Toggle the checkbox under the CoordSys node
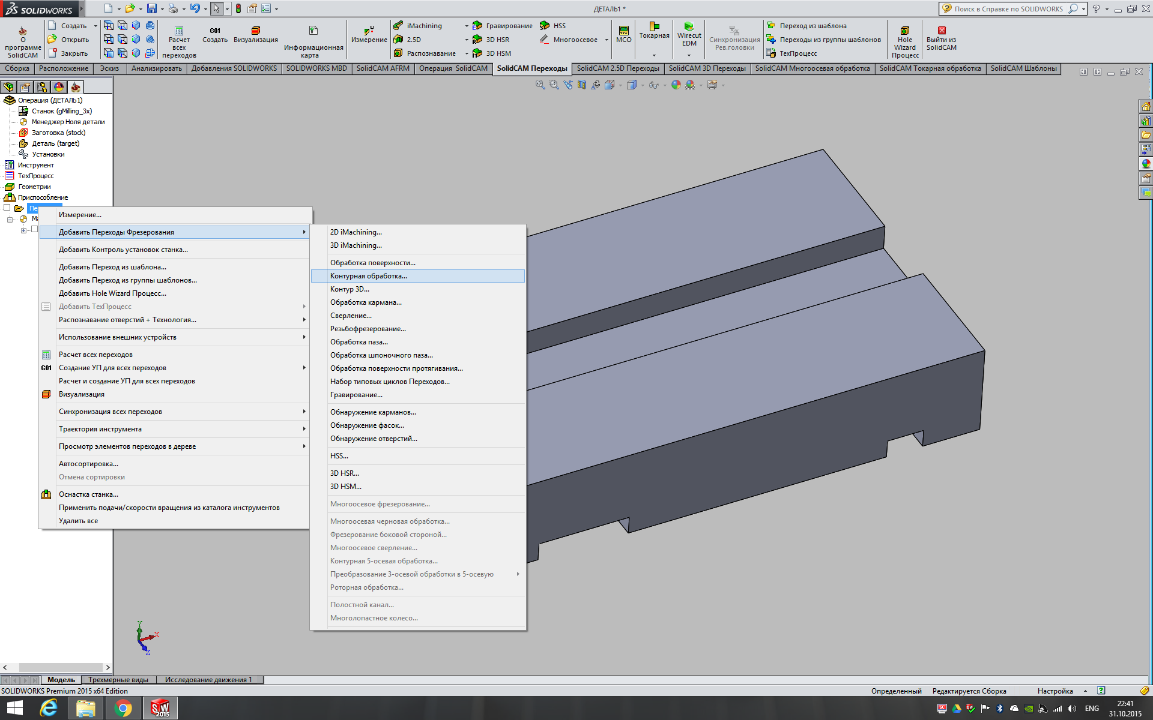 click(x=34, y=229)
